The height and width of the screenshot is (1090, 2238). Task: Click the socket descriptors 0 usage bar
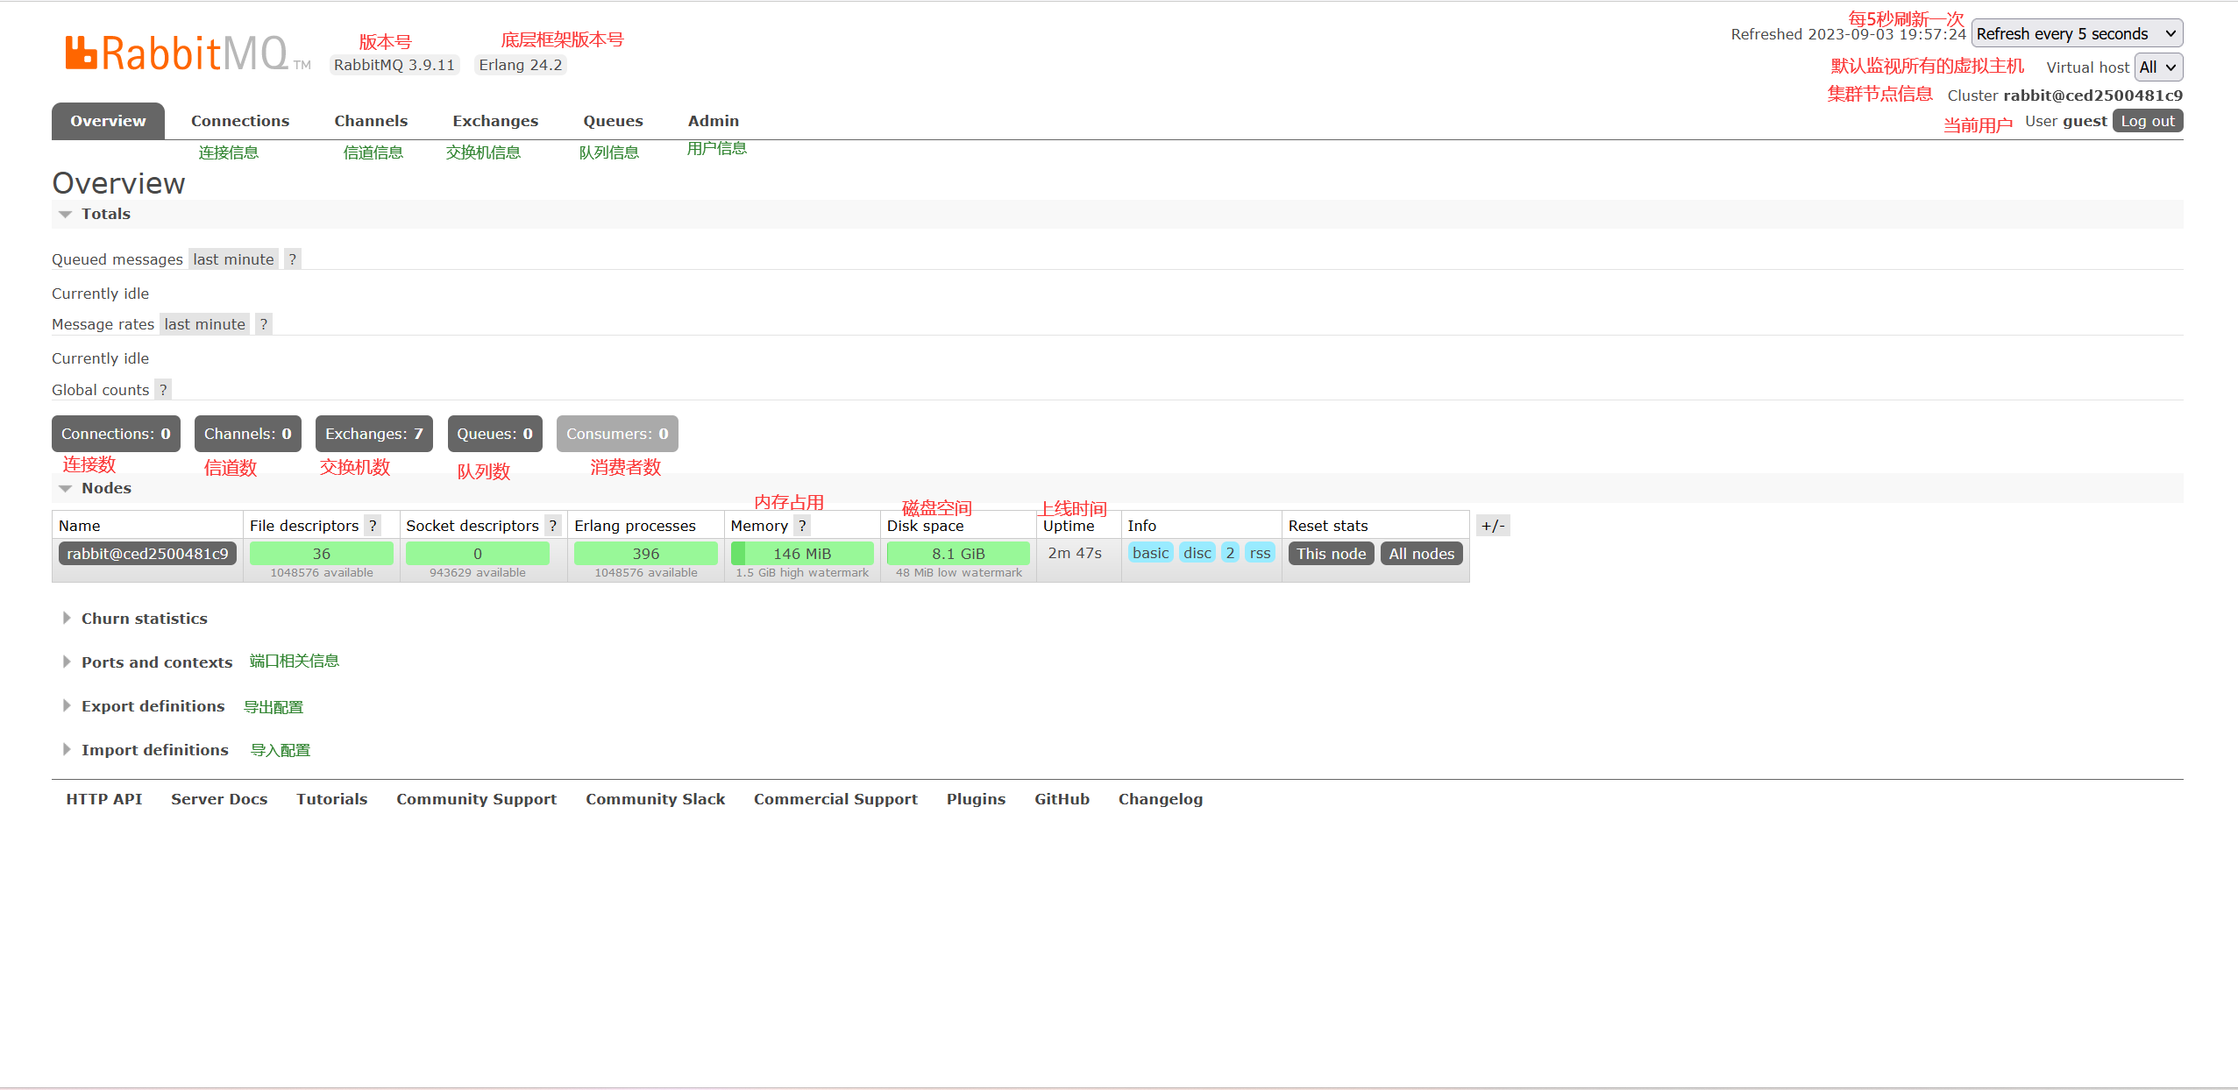coord(478,554)
